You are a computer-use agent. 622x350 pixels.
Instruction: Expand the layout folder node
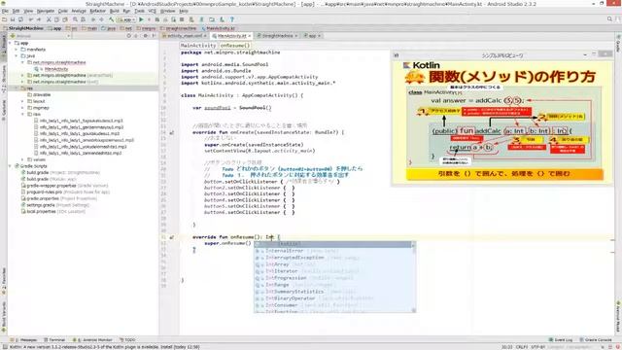[22, 101]
